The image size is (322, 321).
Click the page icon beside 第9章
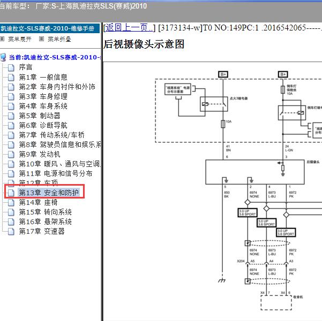(x=11, y=155)
